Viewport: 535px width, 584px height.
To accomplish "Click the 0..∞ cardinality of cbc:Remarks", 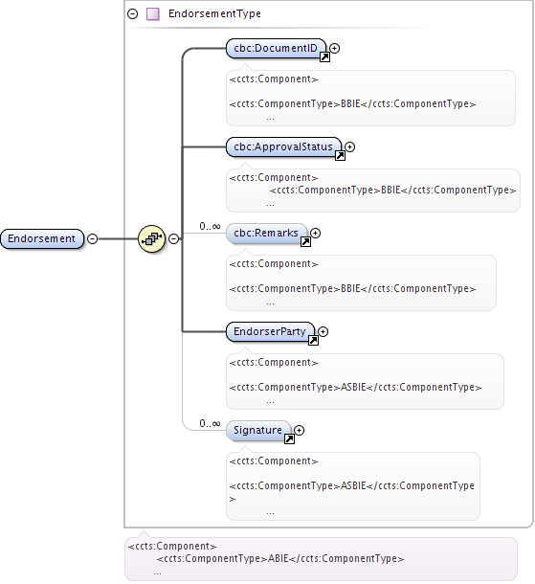I will 210,226.
